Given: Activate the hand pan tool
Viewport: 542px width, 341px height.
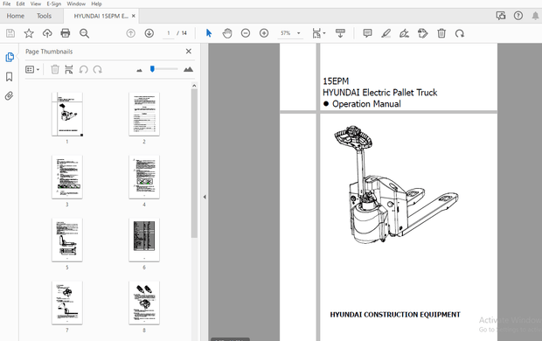Looking at the screenshot, I should pyautogui.click(x=227, y=33).
